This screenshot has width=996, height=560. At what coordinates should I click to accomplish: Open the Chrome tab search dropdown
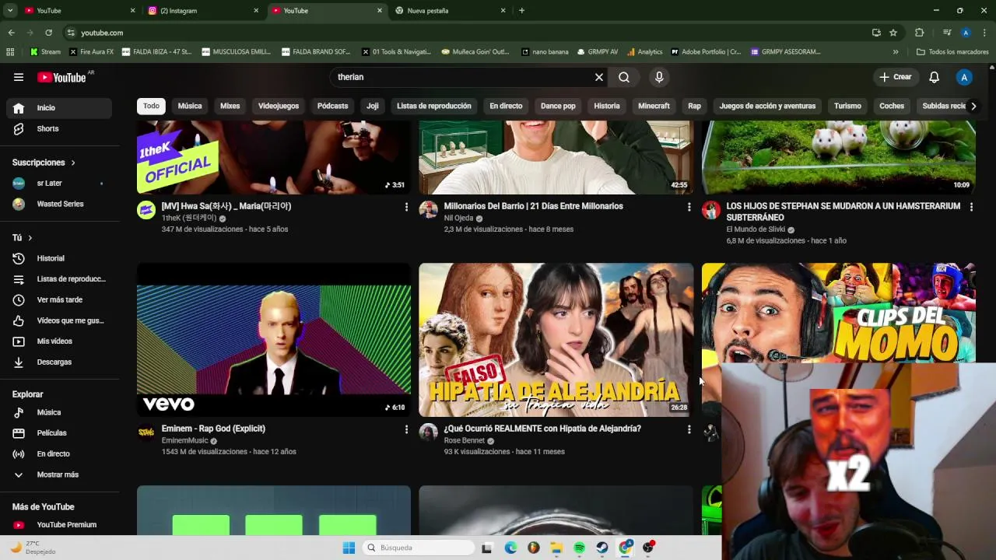point(10,10)
